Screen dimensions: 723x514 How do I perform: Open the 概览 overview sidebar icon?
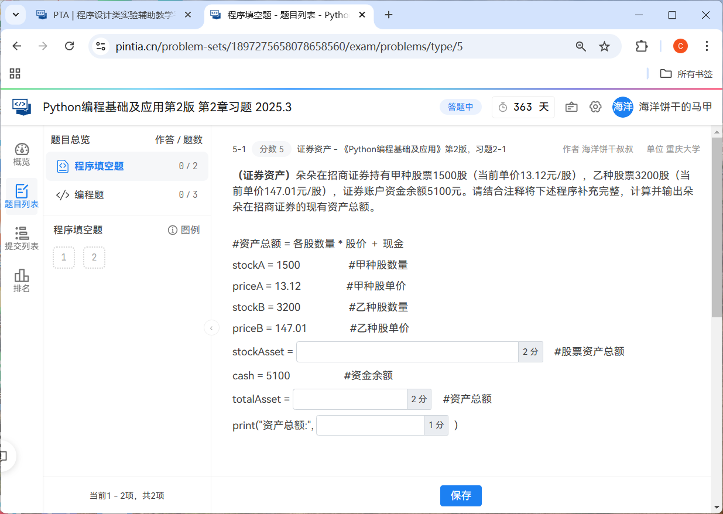point(22,154)
